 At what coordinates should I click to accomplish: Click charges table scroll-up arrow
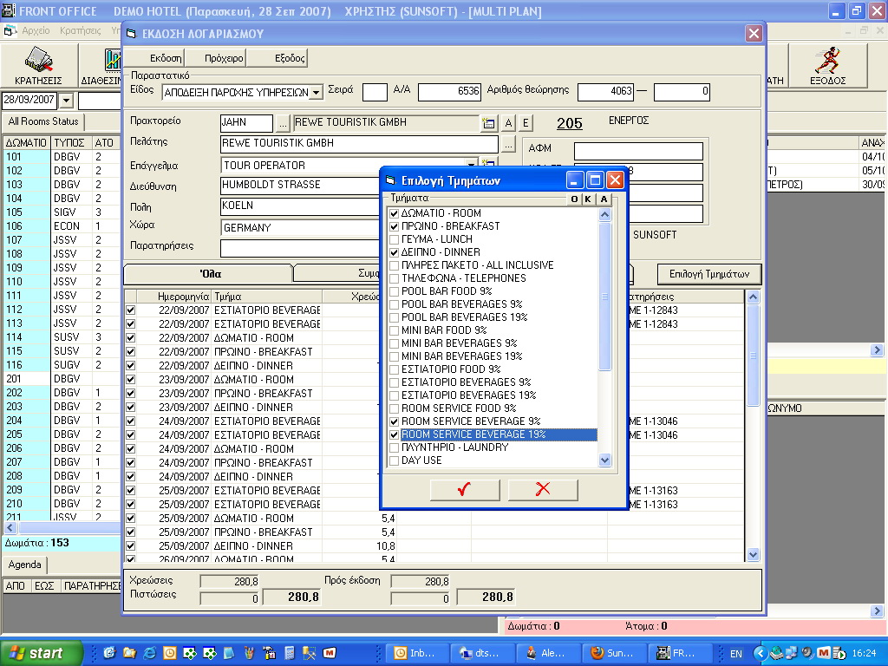click(753, 297)
